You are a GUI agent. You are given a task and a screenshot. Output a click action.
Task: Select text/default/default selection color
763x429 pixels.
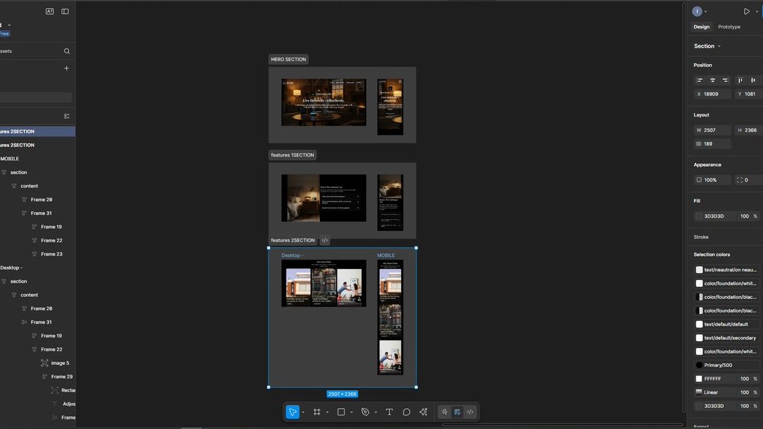726,324
